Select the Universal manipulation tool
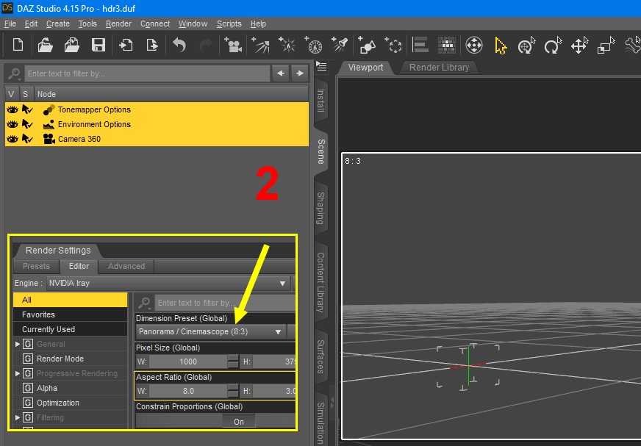The width and height of the screenshot is (641, 446). point(526,46)
